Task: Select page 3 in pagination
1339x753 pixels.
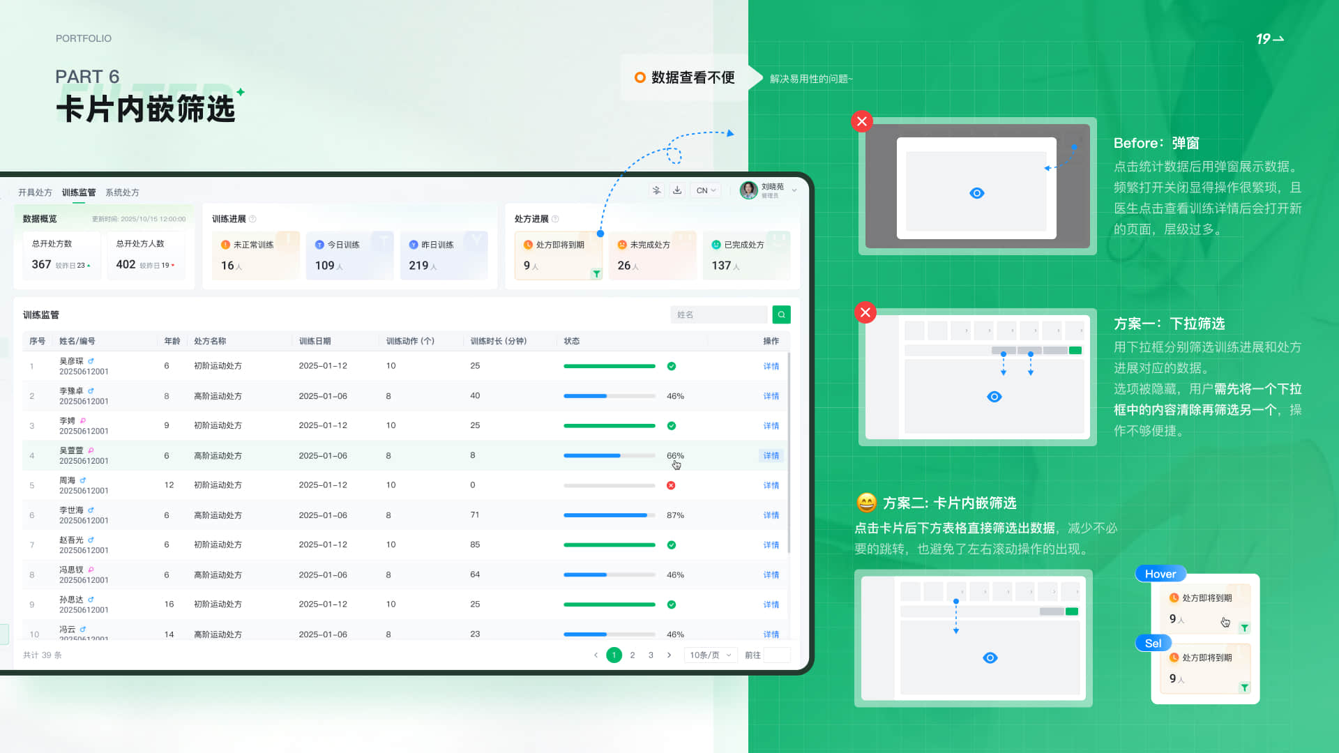Action: click(651, 655)
